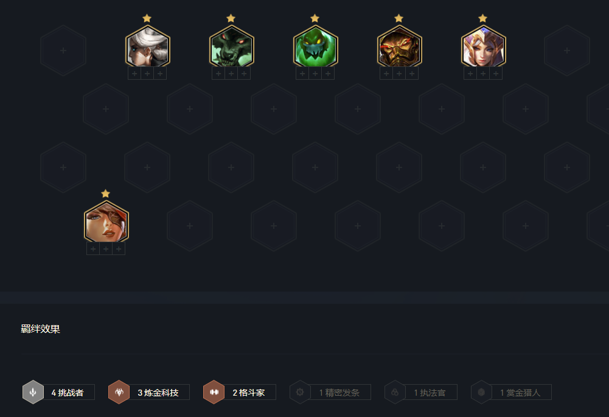Add item to white-haired champion's first slot

coord(134,74)
